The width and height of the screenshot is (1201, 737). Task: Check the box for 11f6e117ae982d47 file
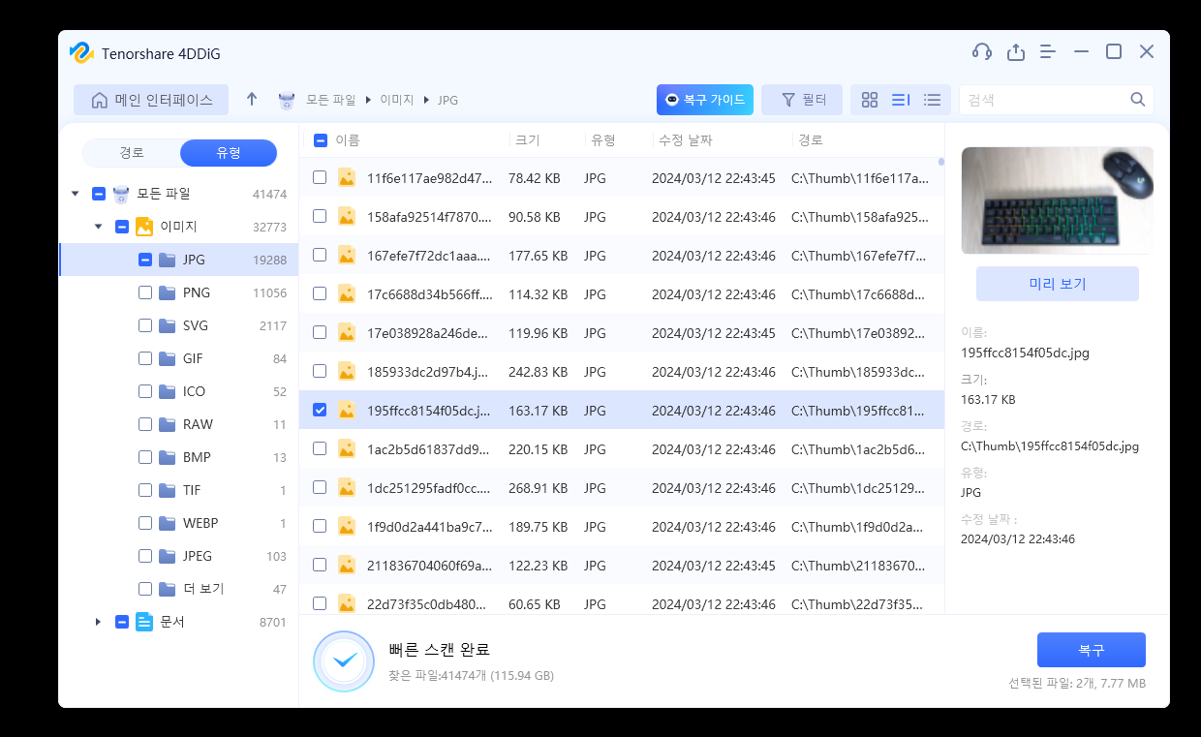click(x=320, y=177)
